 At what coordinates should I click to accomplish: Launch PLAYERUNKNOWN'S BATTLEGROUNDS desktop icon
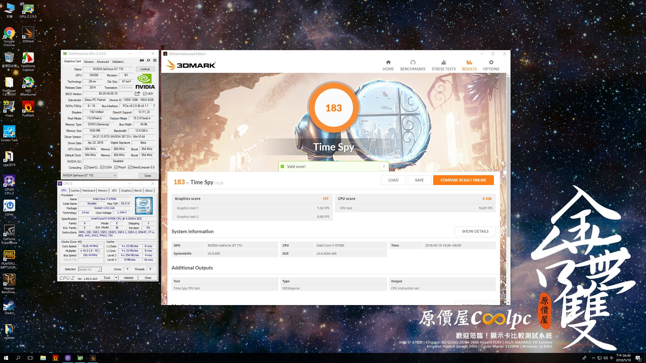[x=9, y=259]
